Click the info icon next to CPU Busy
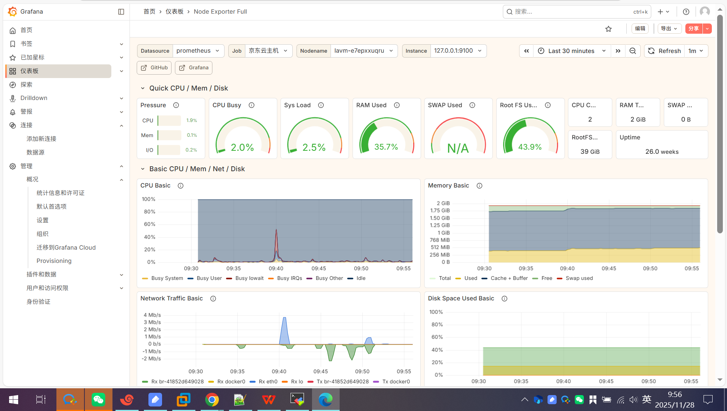The height and width of the screenshot is (411, 727). click(x=251, y=105)
